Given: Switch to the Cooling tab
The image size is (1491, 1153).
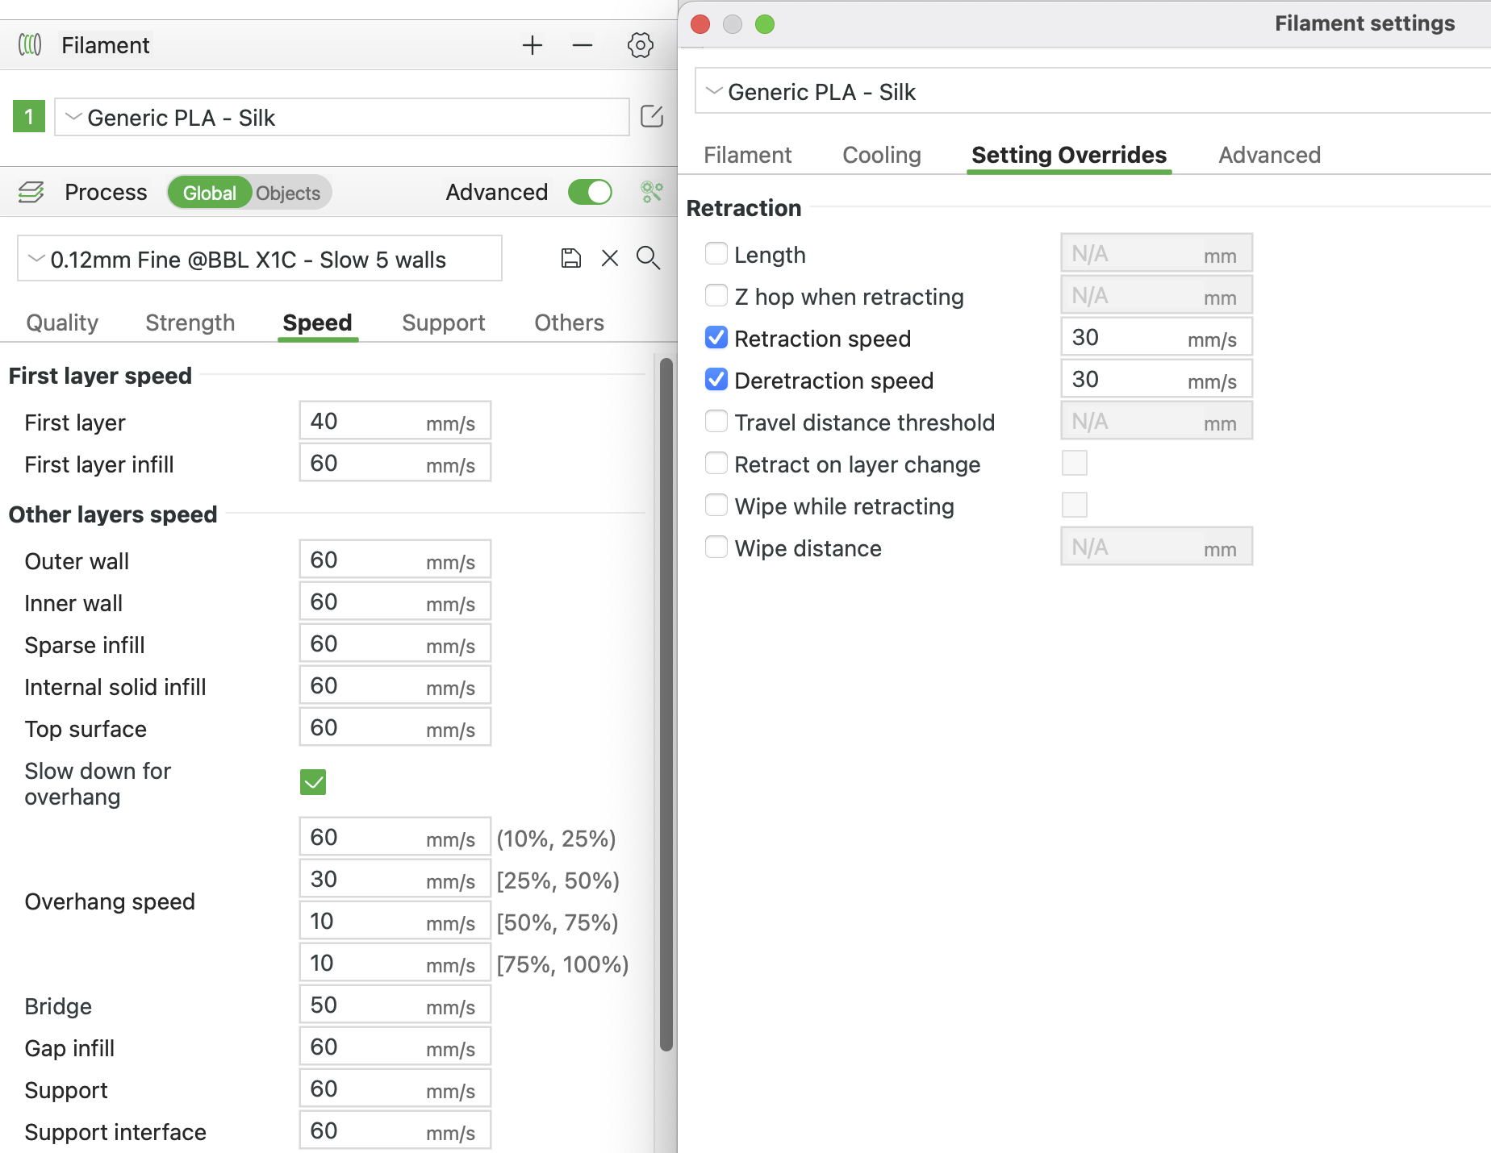Looking at the screenshot, I should point(881,154).
